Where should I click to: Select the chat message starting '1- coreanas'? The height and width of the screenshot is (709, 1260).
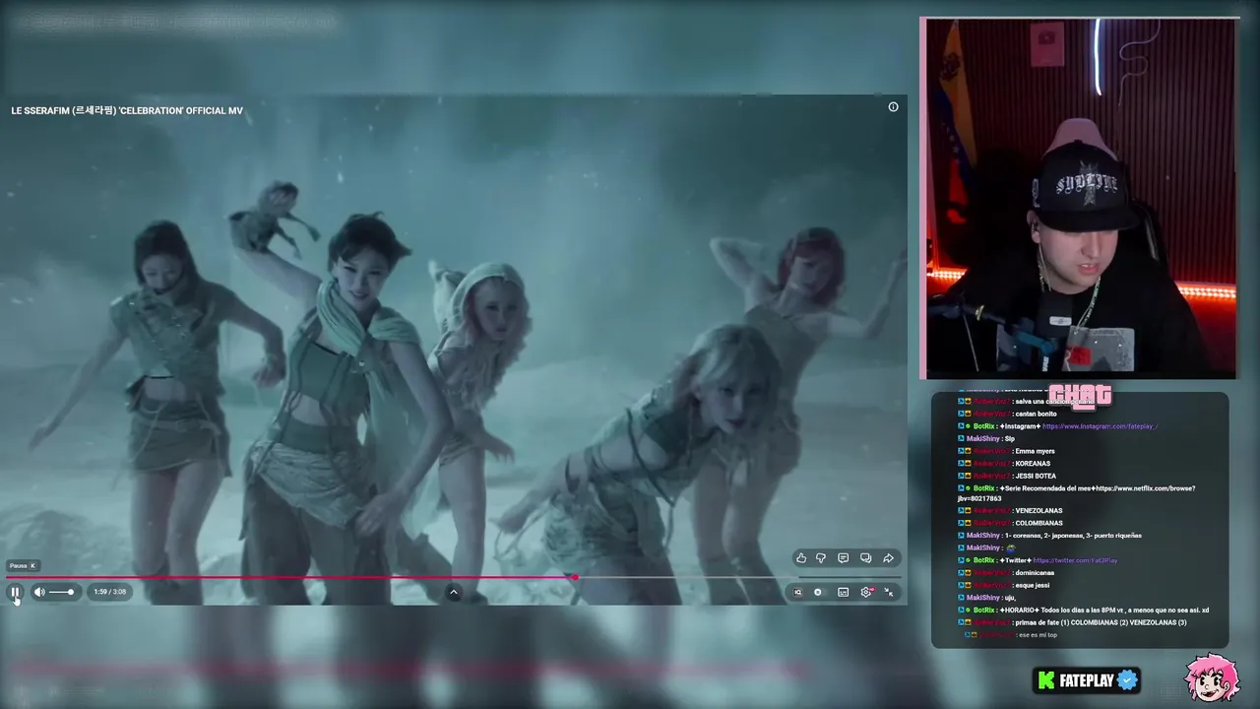click(x=1073, y=536)
